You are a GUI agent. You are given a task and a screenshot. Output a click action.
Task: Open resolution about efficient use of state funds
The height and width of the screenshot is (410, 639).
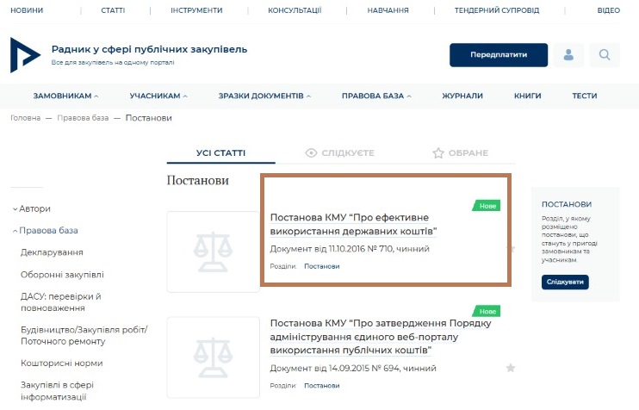(353, 224)
